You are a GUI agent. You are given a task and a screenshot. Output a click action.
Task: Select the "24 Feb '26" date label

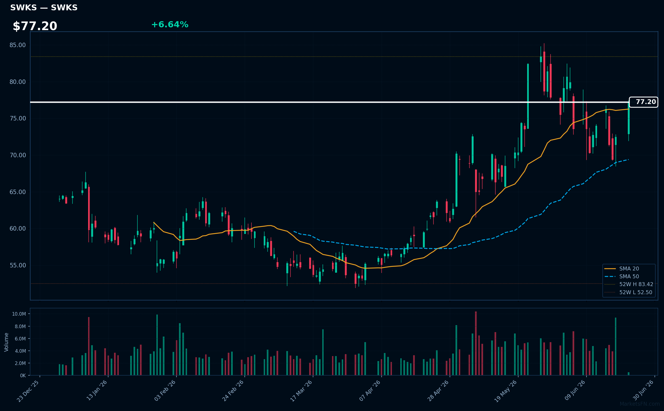[233, 391]
